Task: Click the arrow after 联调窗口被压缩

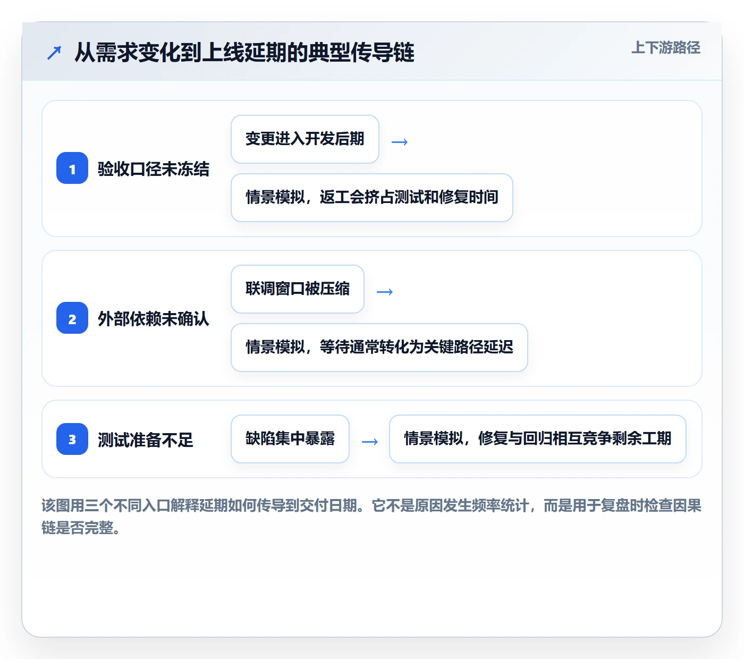Action: click(x=385, y=292)
